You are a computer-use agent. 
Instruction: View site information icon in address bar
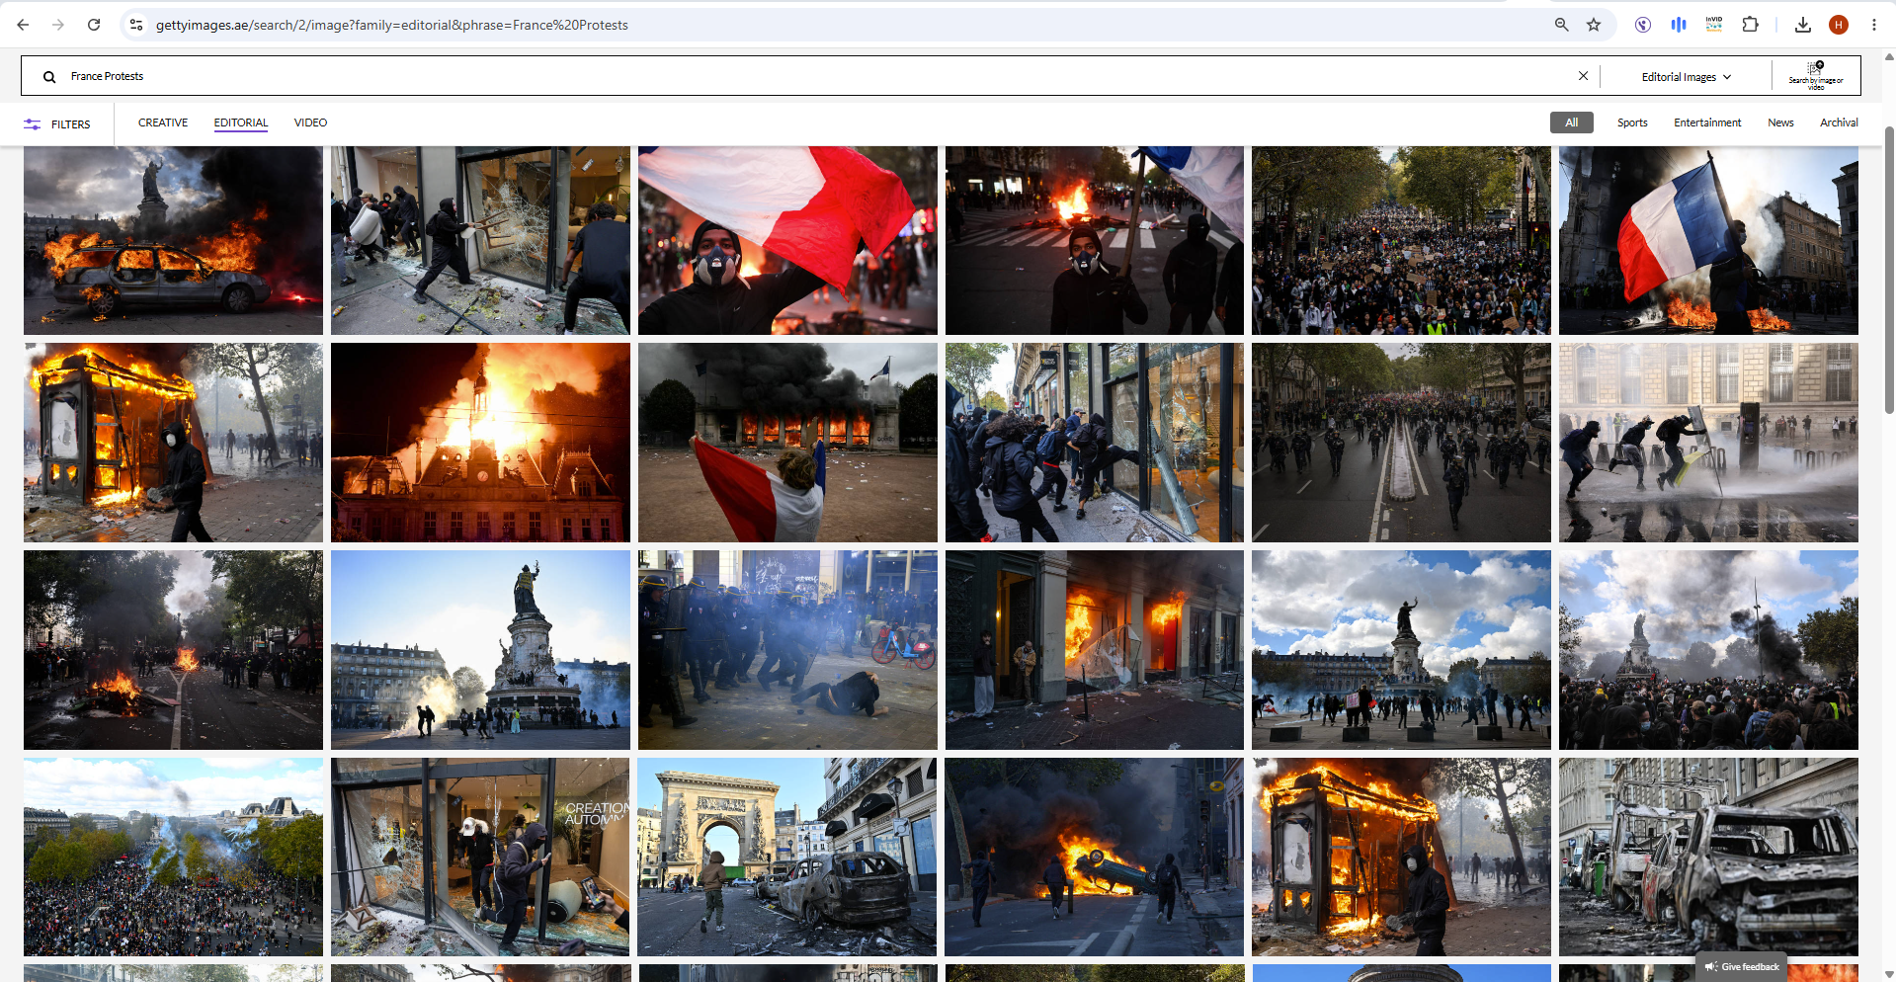(x=136, y=25)
